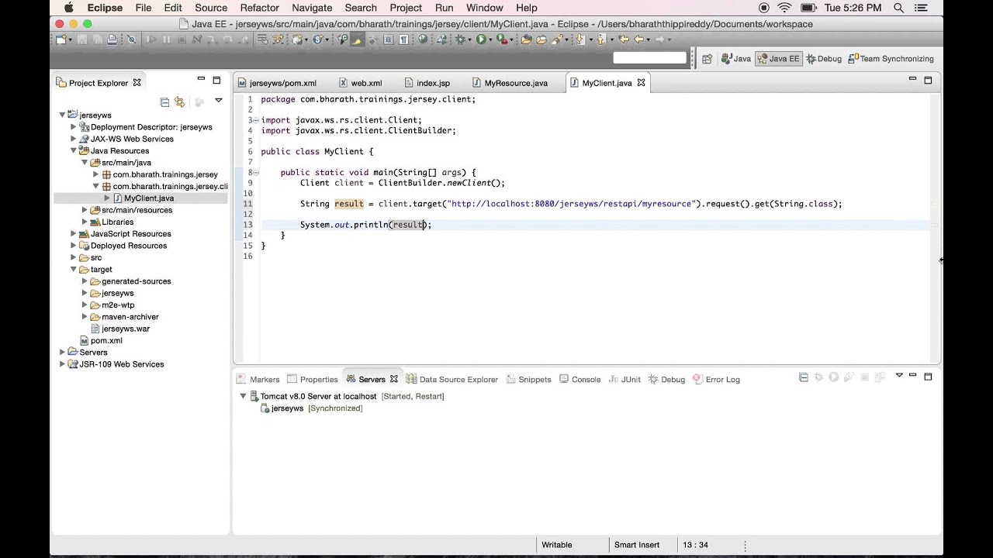Collapse the imports fold marker on line 3
This screenshot has height=558, width=993.
click(256, 120)
